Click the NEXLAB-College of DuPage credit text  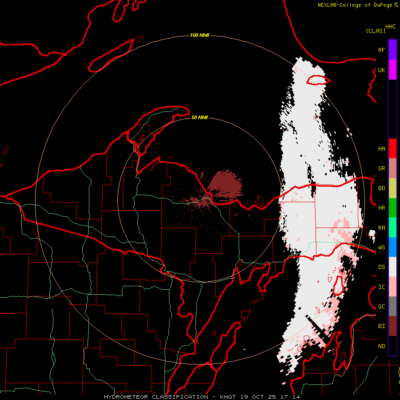[355, 5]
